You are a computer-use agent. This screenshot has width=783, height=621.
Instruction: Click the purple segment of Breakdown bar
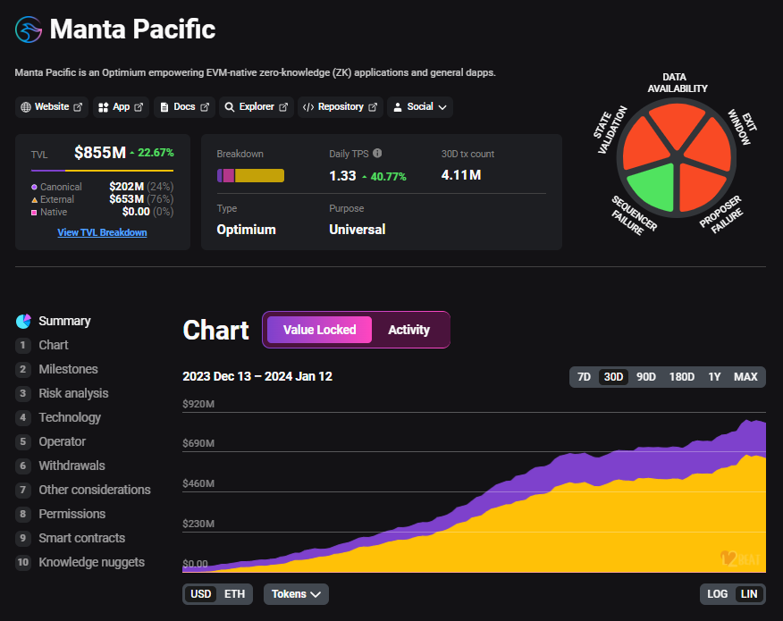coord(220,176)
